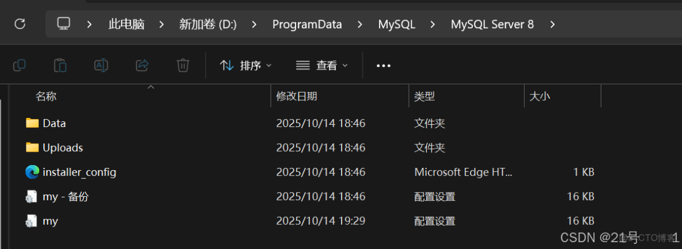Go to MySQL breadcrumb

click(x=397, y=24)
